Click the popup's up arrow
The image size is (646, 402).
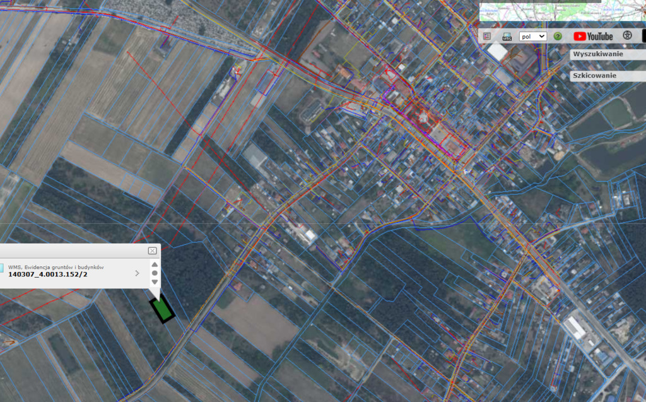tap(155, 264)
